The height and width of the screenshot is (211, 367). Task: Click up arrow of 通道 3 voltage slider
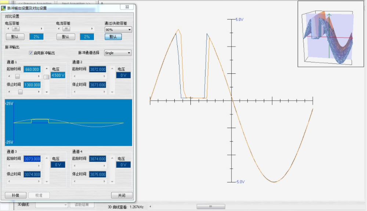coord(47,158)
